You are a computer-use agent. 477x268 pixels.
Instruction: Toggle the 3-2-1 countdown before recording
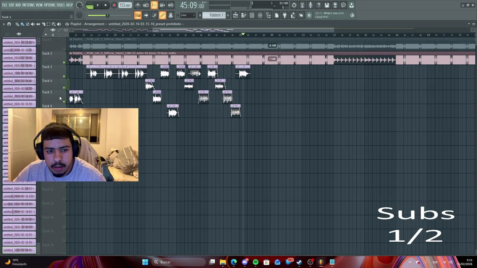click(154, 5)
